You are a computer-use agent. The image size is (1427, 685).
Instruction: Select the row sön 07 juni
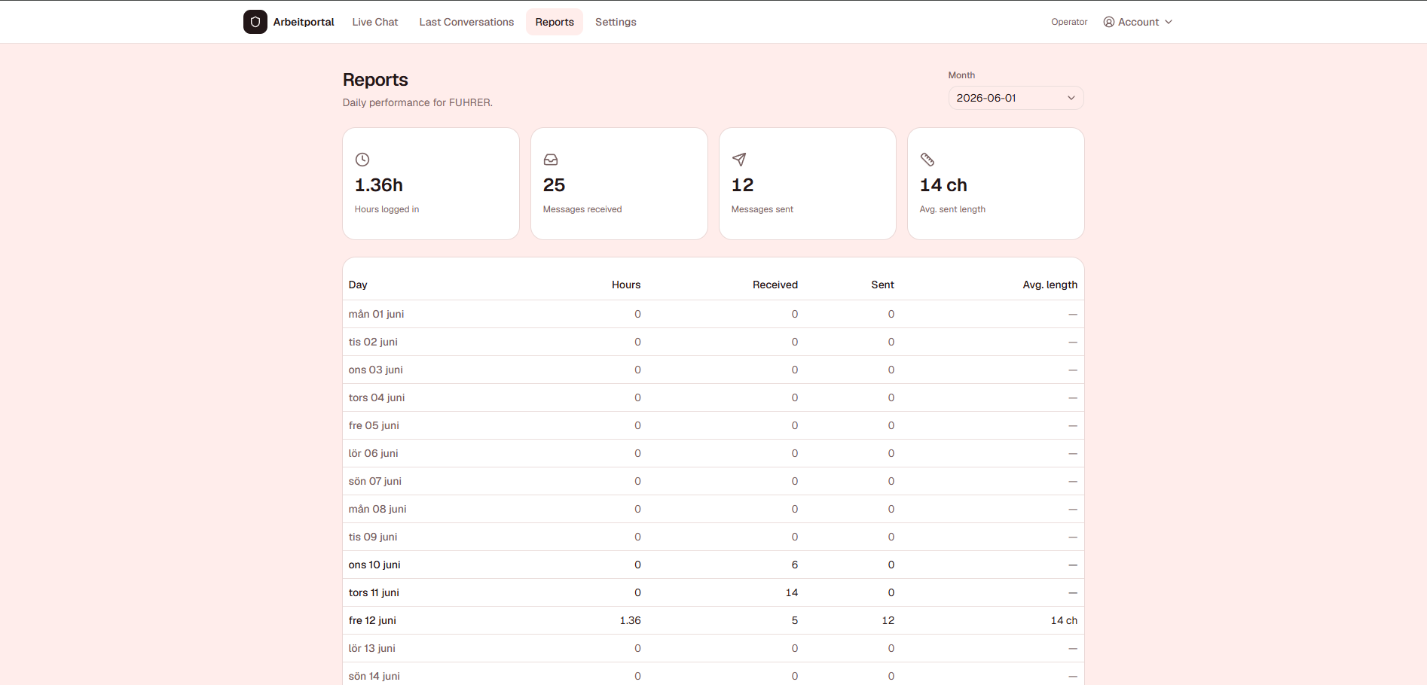pyautogui.click(x=713, y=481)
